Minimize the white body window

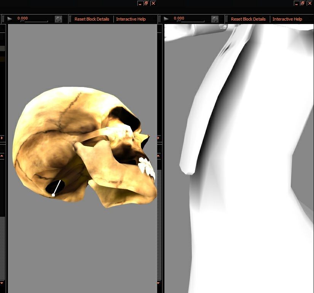(x=296, y=3)
